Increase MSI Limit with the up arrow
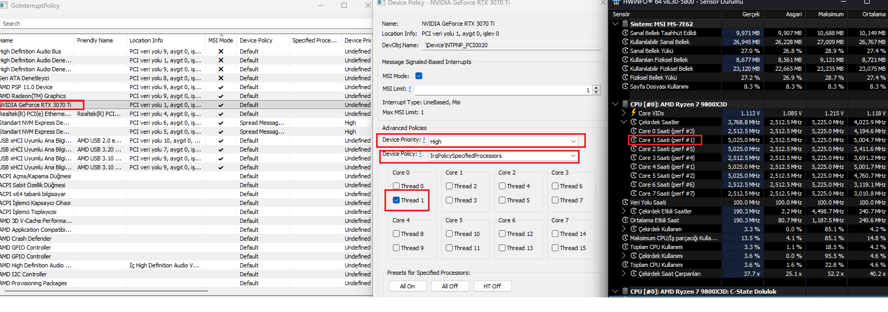Screen dimensions: 888x312 click(596, 88)
